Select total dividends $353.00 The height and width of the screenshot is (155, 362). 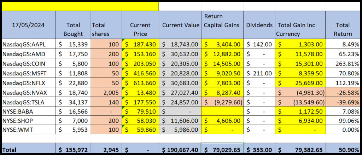(x=259, y=149)
